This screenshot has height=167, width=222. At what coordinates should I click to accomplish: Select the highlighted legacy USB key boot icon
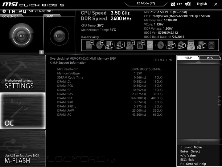[191, 45]
